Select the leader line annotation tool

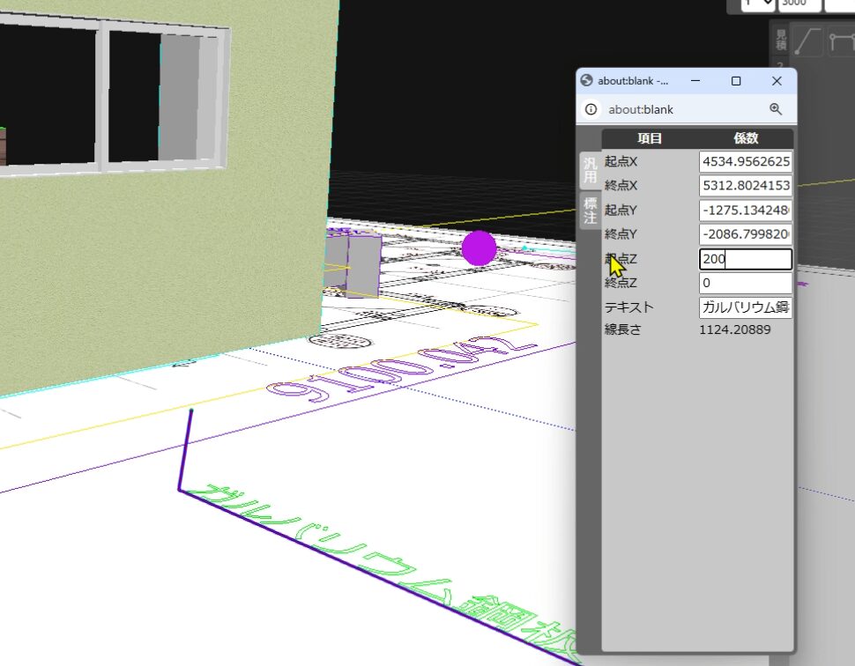pos(807,41)
